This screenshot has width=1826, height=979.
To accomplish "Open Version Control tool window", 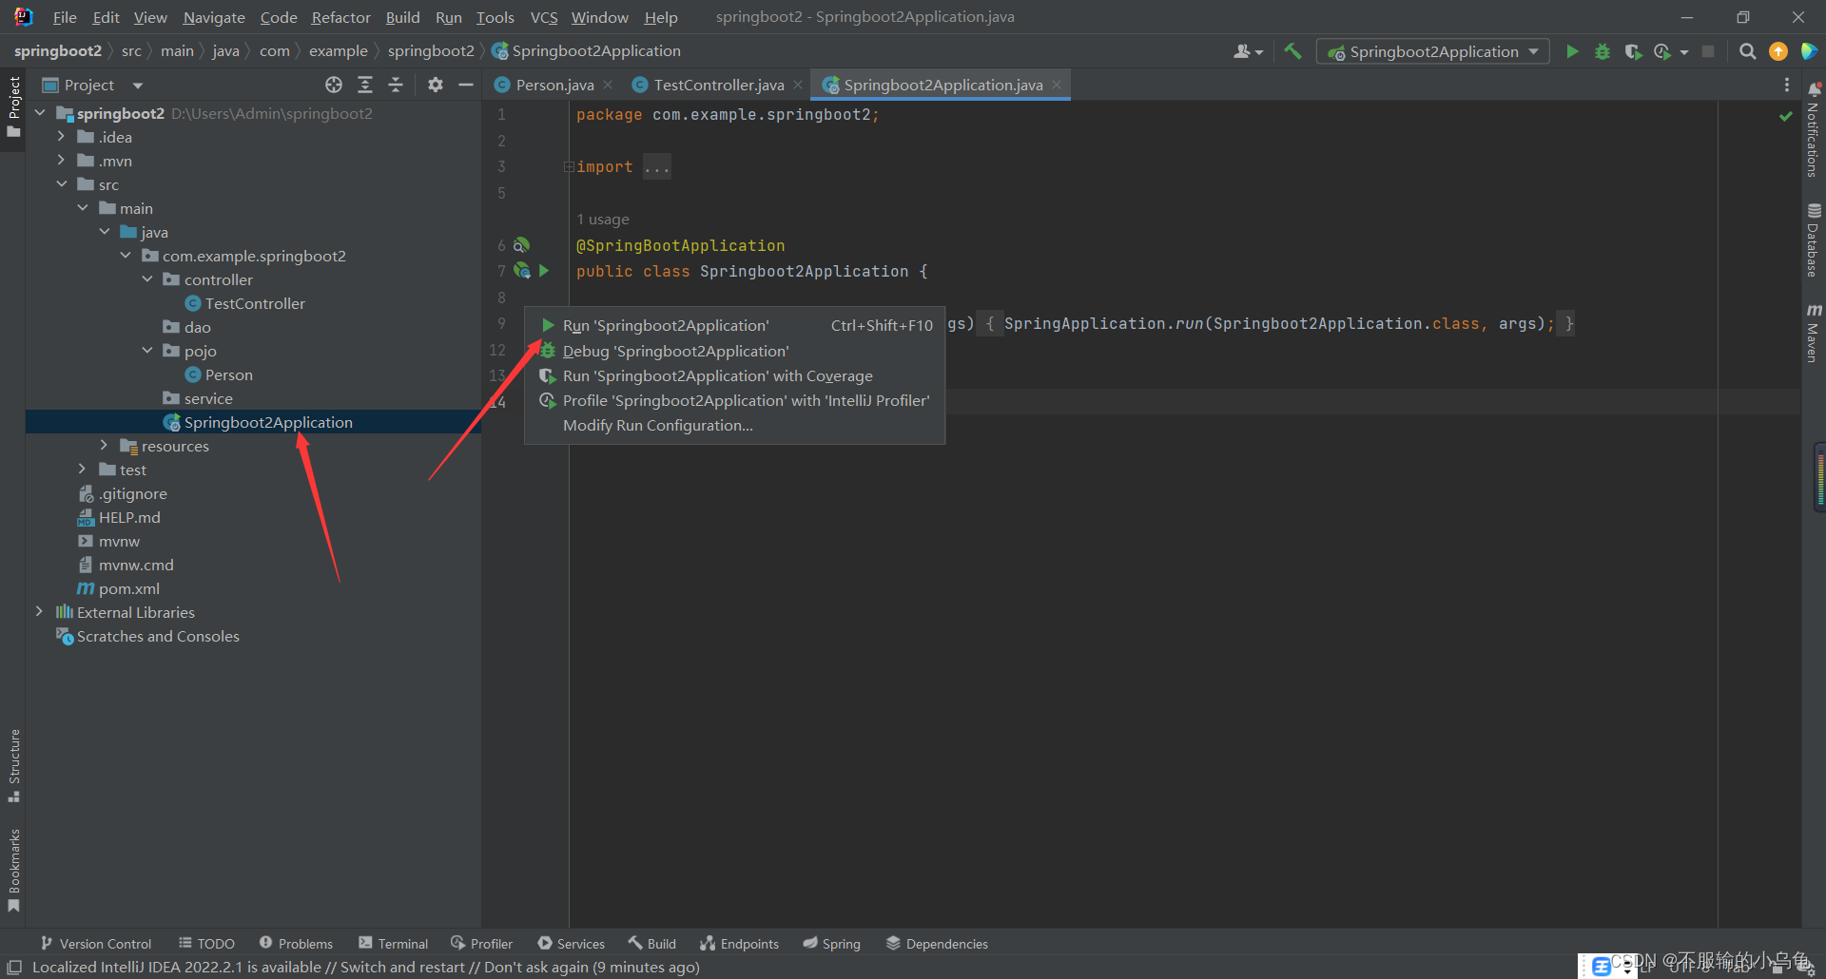I will point(96,943).
